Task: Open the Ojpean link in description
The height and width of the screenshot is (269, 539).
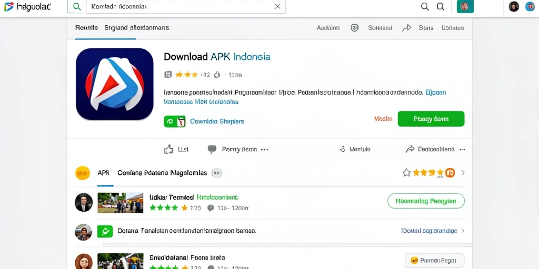Action: point(436,92)
